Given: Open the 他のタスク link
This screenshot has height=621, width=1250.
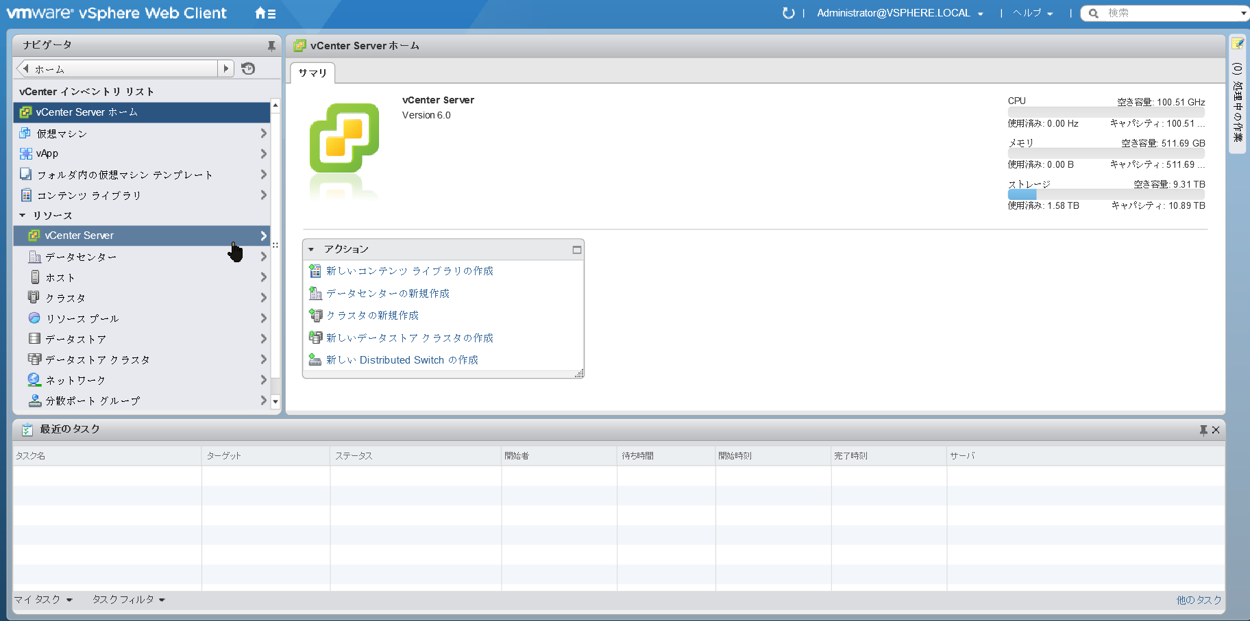Looking at the screenshot, I should [1199, 600].
